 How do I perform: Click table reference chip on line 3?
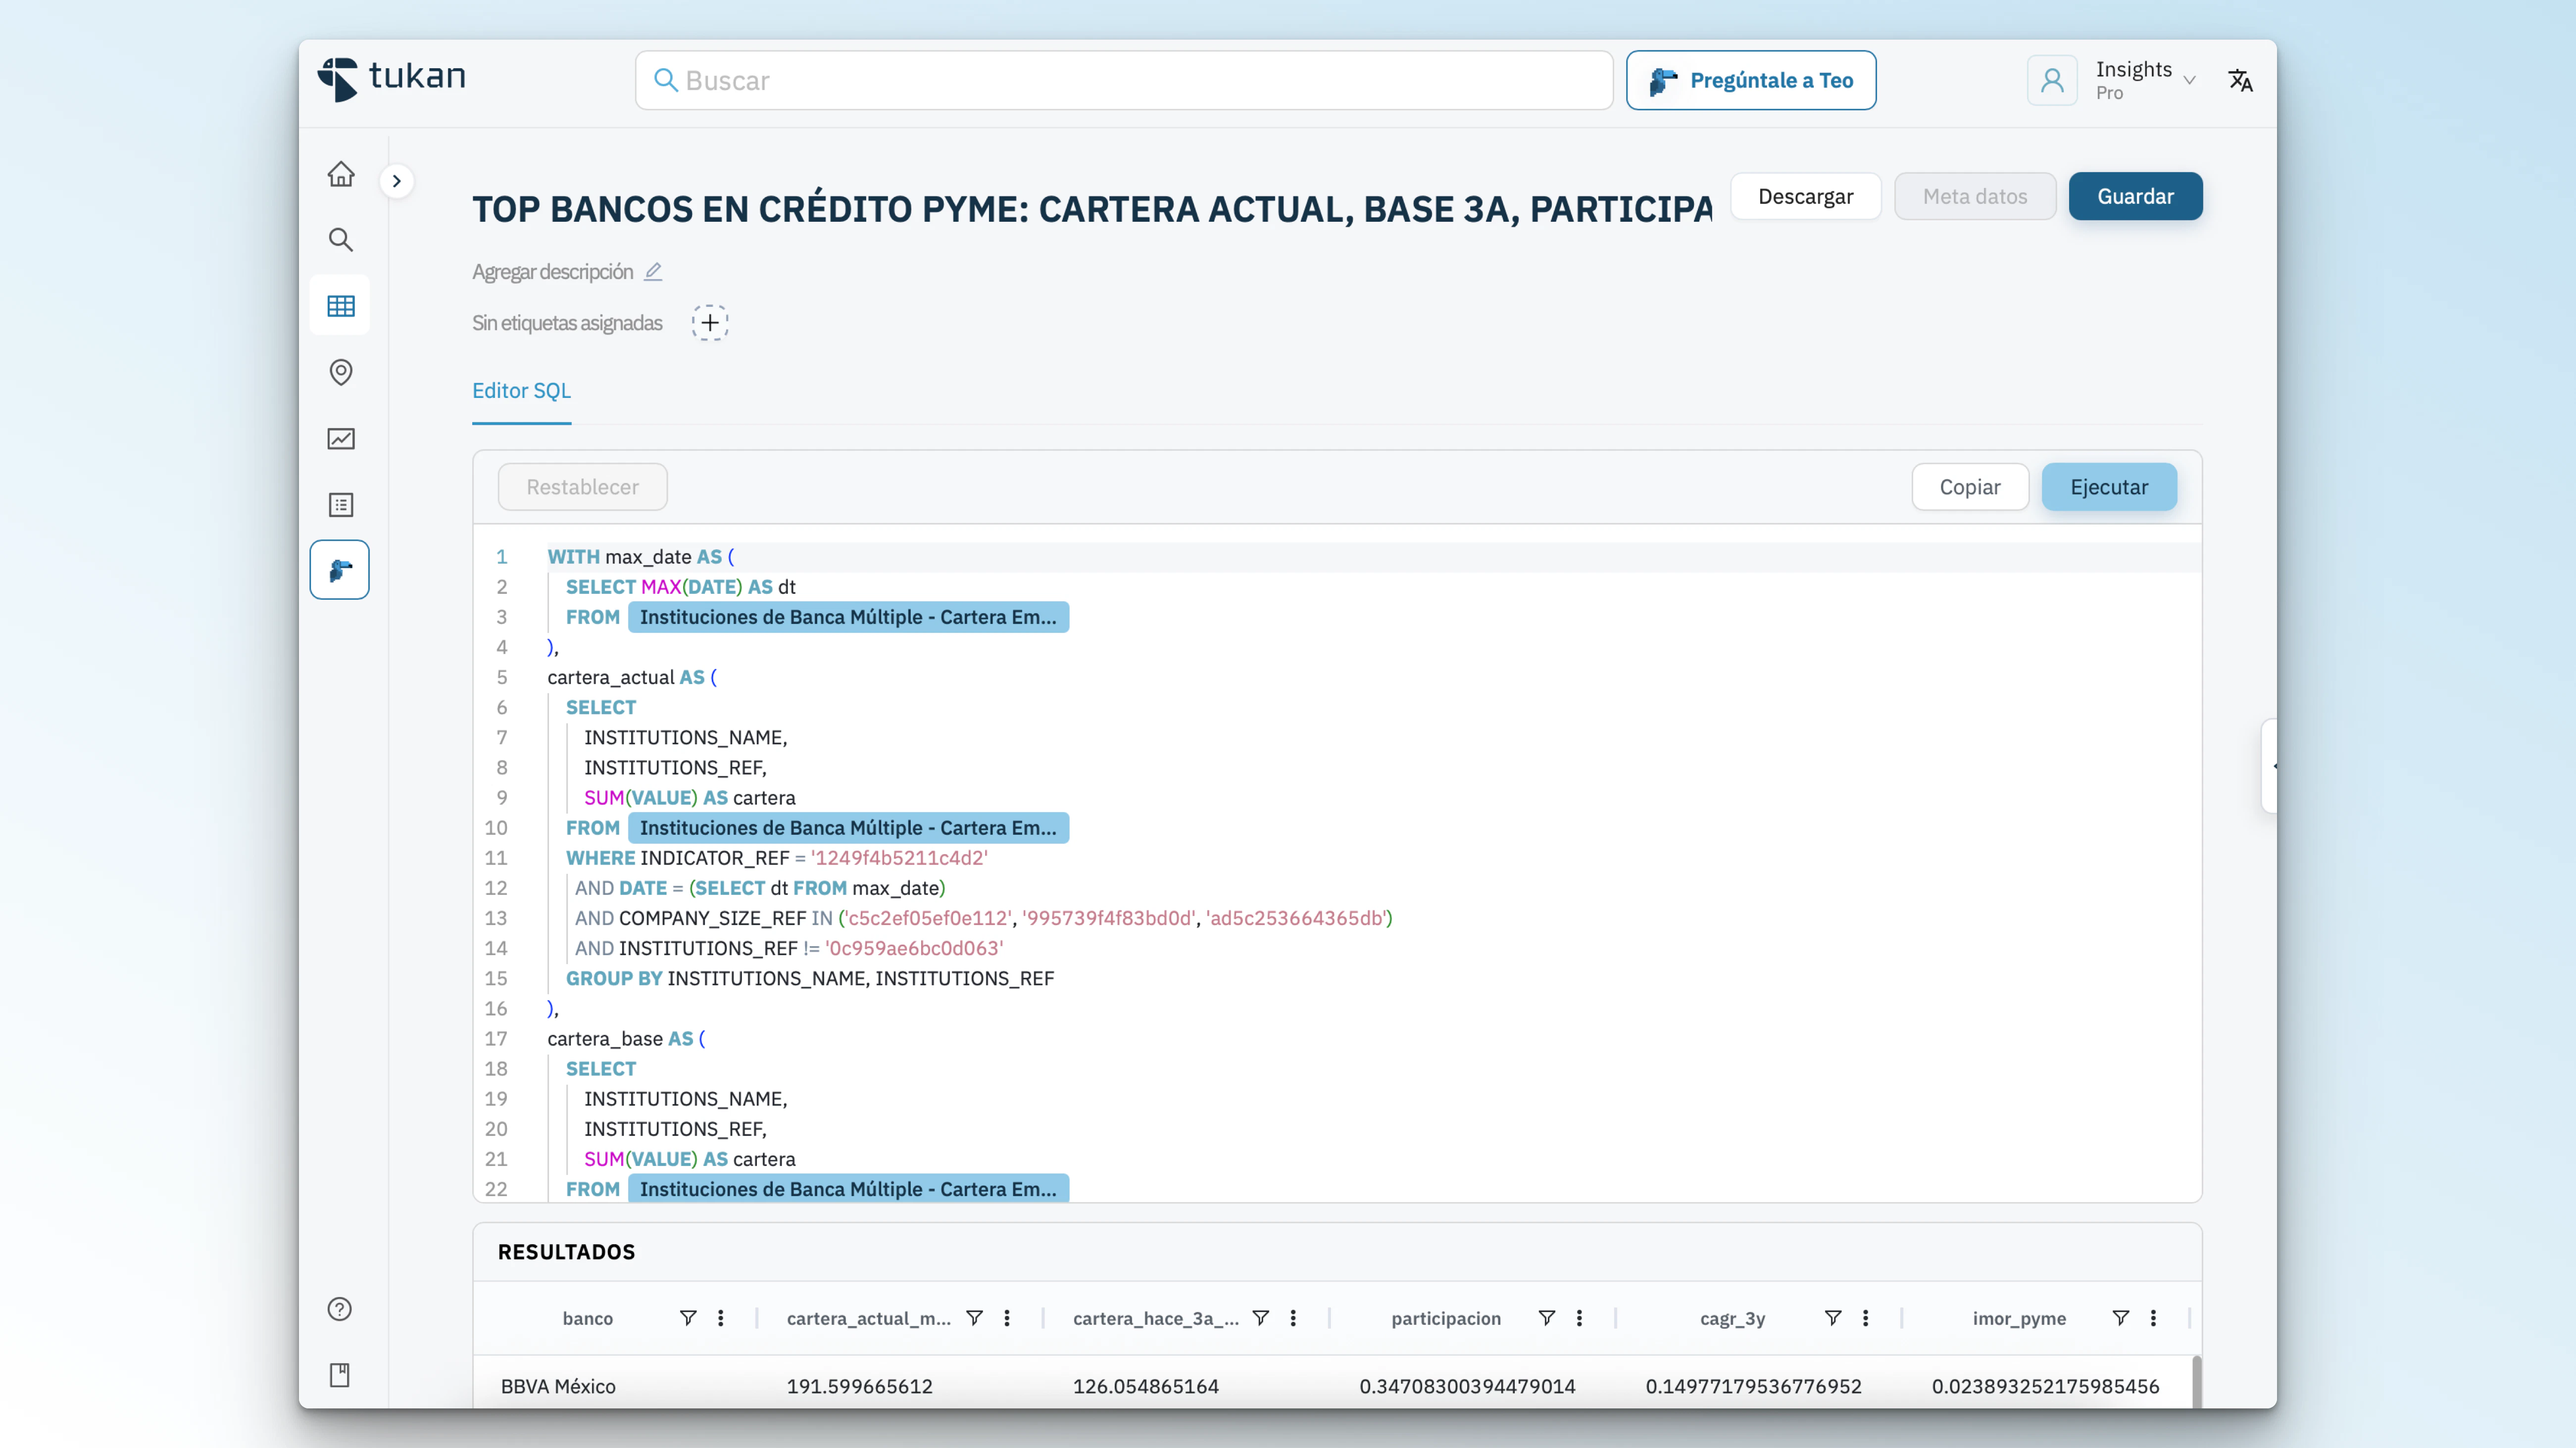click(848, 617)
